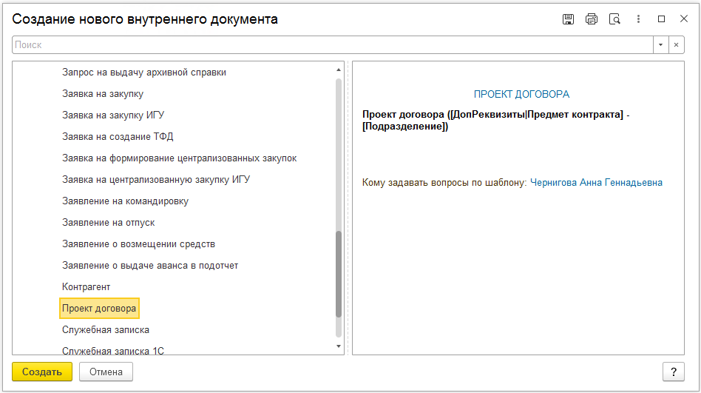The height and width of the screenshot is (393, 701).
Task: Select Служебная записка template
Action: (106, 330)
